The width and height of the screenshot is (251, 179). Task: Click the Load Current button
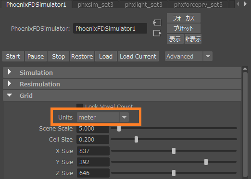(x=138, y=56)
